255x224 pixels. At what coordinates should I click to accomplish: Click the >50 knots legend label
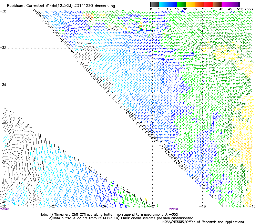click(245, 9)
